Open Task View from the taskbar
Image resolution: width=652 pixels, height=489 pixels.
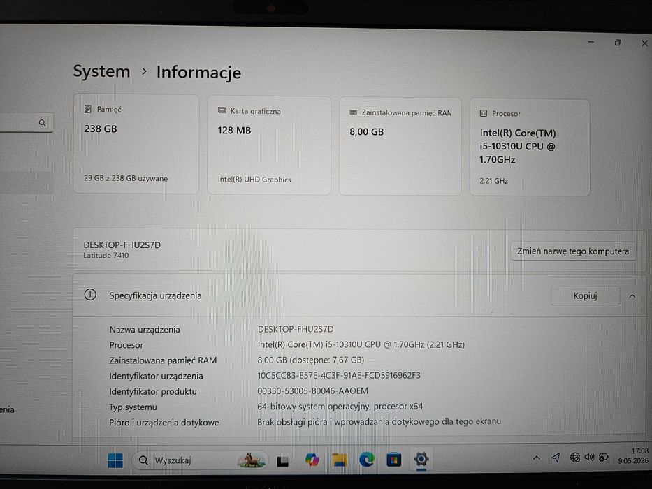pos(283,461)
